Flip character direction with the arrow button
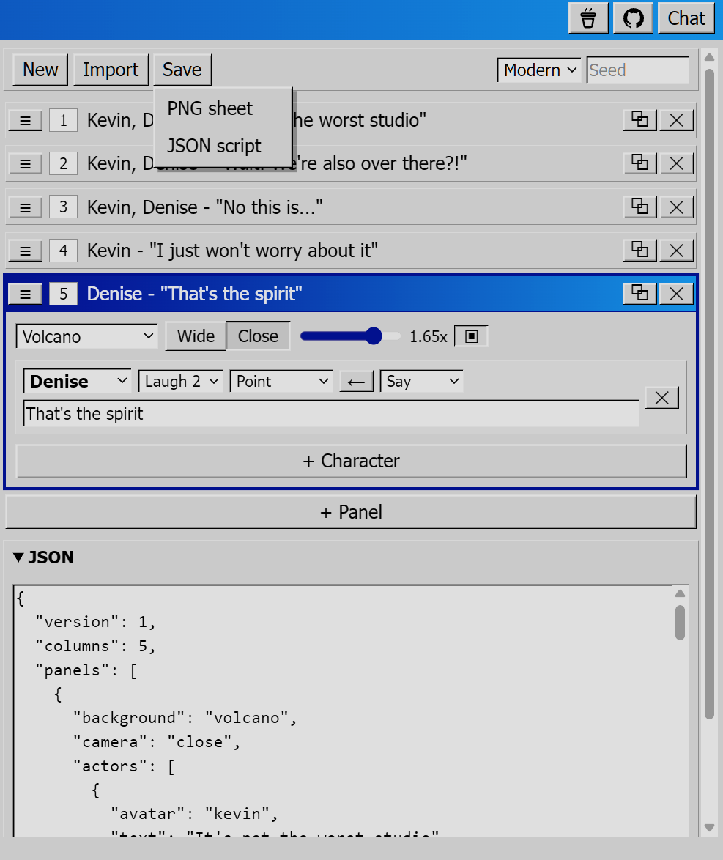 coord(357,381)
